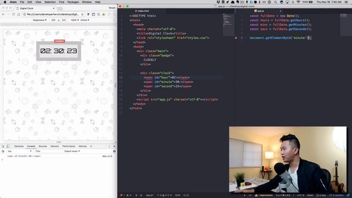Go back in Chrome browser
Viewport: 352px width, 198px height.
coord(3,14)
